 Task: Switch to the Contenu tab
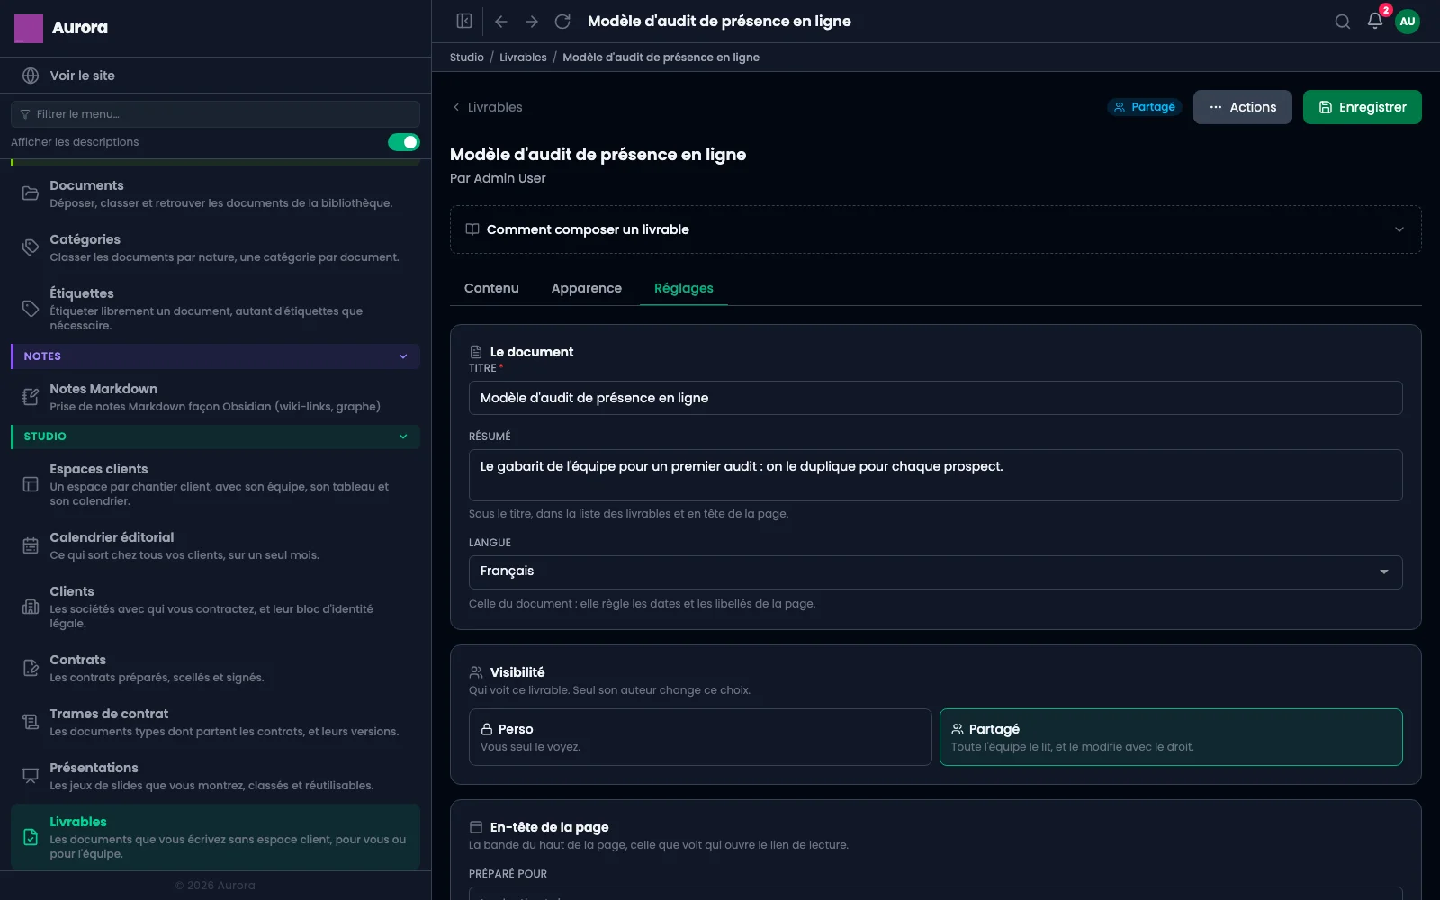point(491,288)
